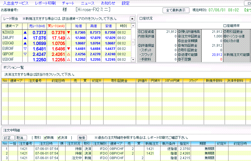Click the EURCHF bid down-arrow icon

pos(25,49)
